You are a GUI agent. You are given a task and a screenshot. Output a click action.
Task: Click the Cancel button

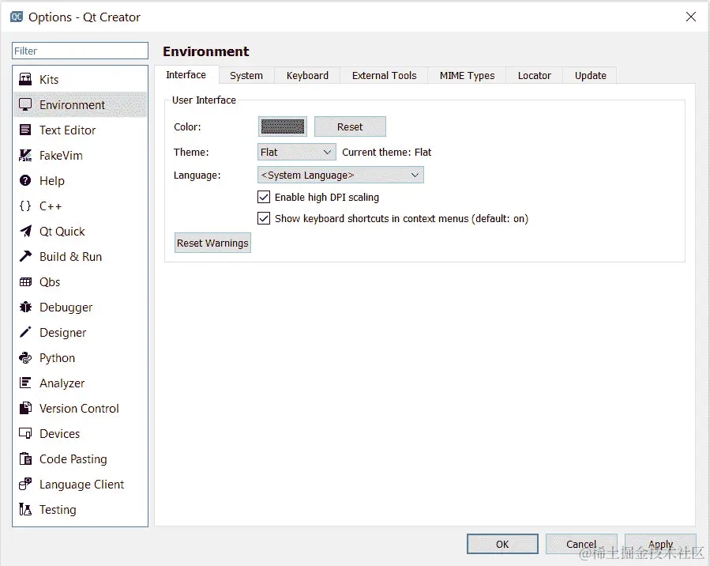[x=581, y=544]
